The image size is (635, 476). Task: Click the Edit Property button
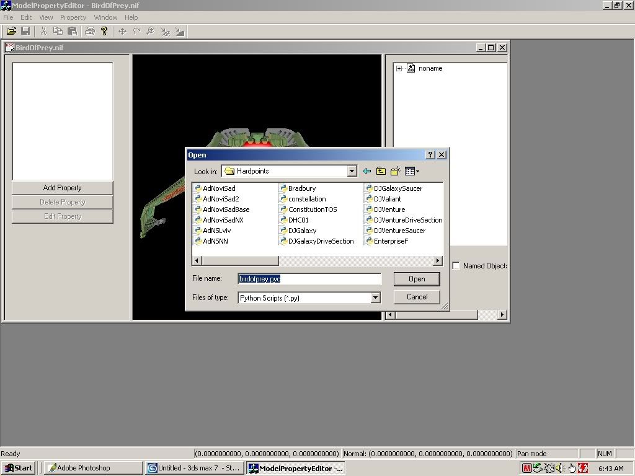coord(63,216)
